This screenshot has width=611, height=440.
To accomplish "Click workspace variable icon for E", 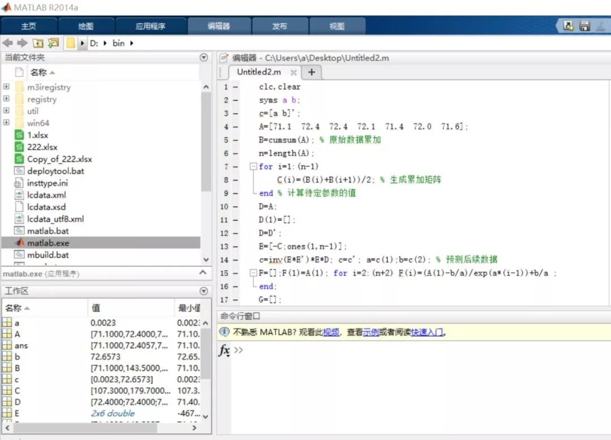I will 7,413.
